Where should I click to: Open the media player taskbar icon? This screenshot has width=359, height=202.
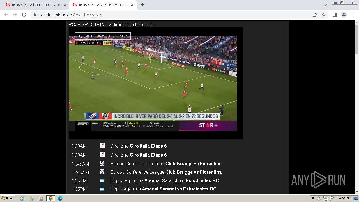click(41, 198)
